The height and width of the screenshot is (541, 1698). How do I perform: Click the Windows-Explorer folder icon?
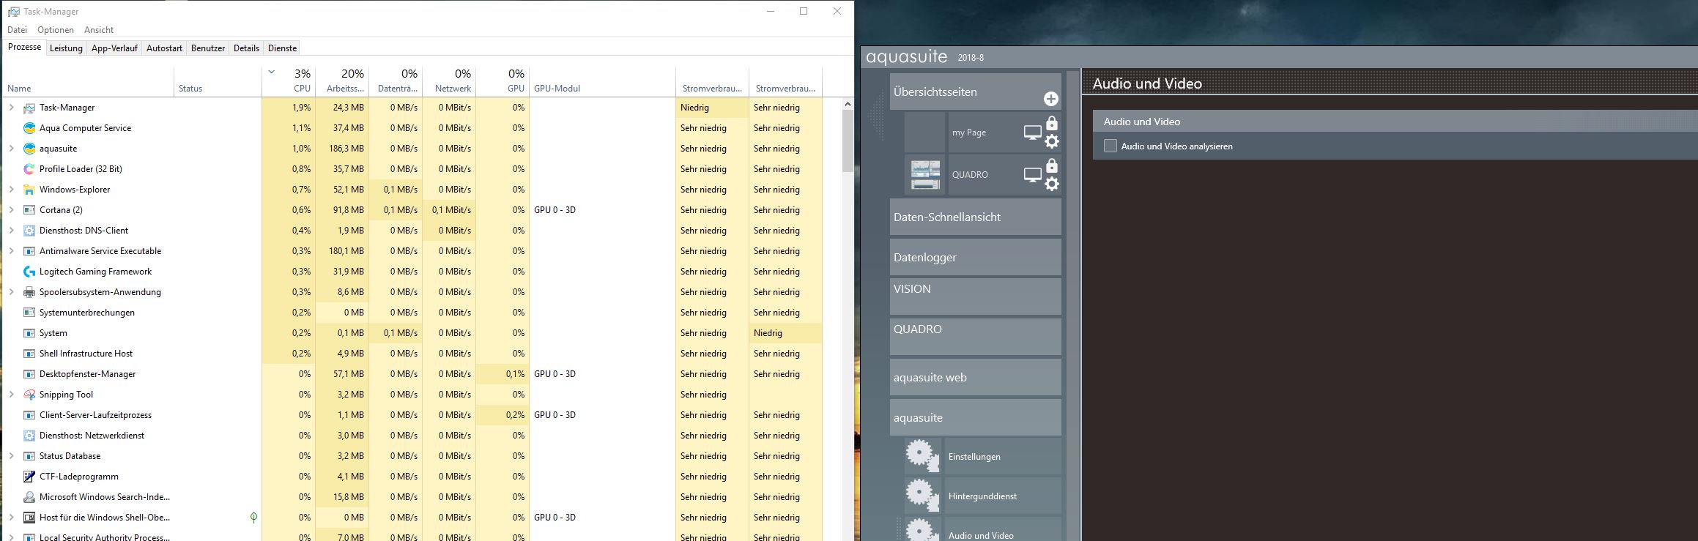pos(29,190)
